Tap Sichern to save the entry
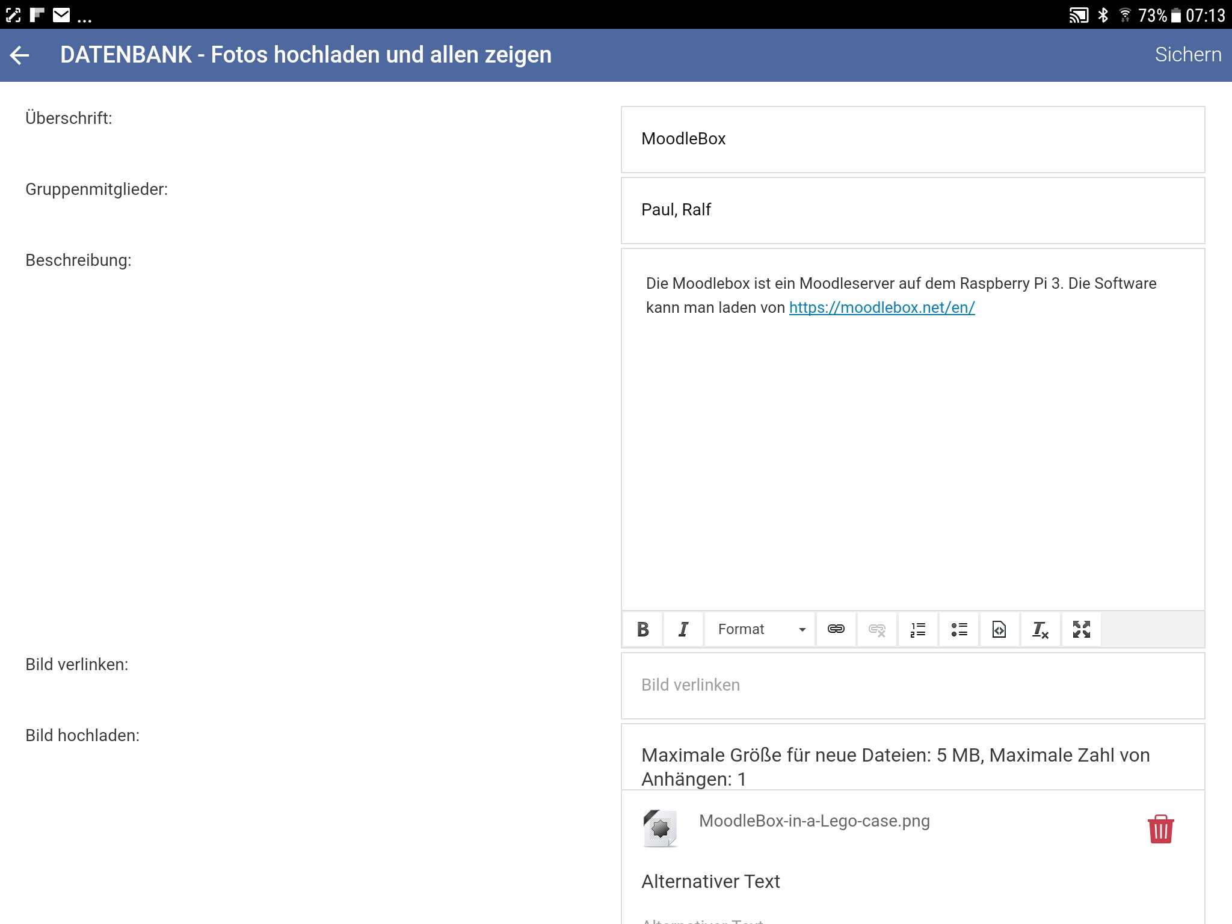 point(1187,55)
